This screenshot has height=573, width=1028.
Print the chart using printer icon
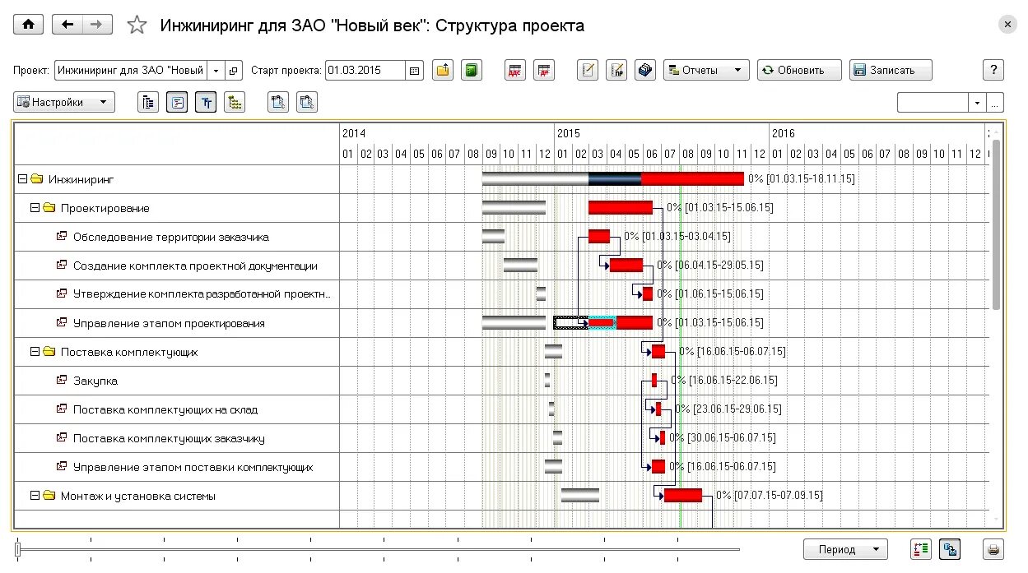pos(993,549)
